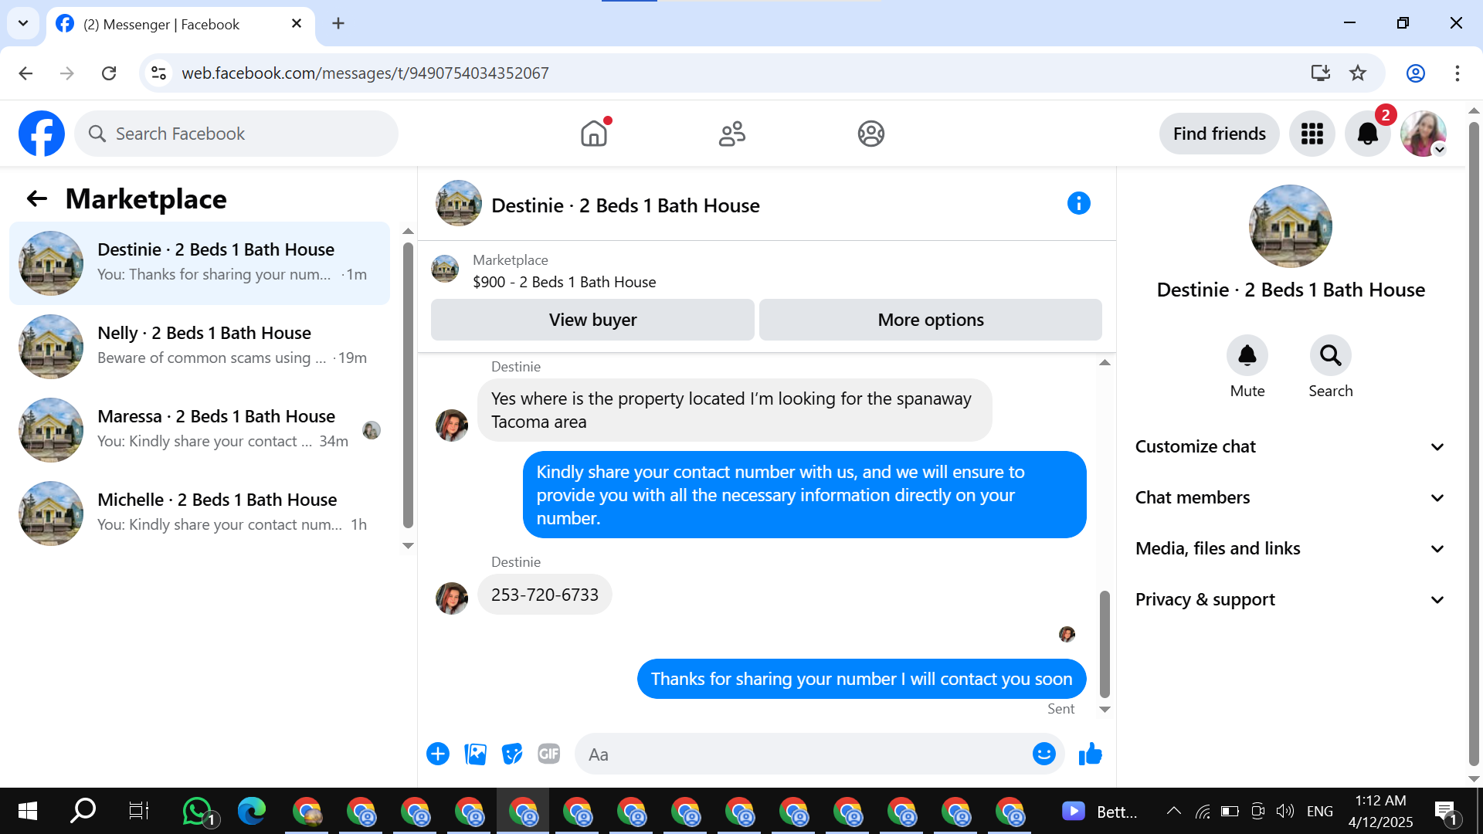Open a new browser tab
Image resolution: width=1483 pixels, height=834 pixels.
tap(338, 24)
